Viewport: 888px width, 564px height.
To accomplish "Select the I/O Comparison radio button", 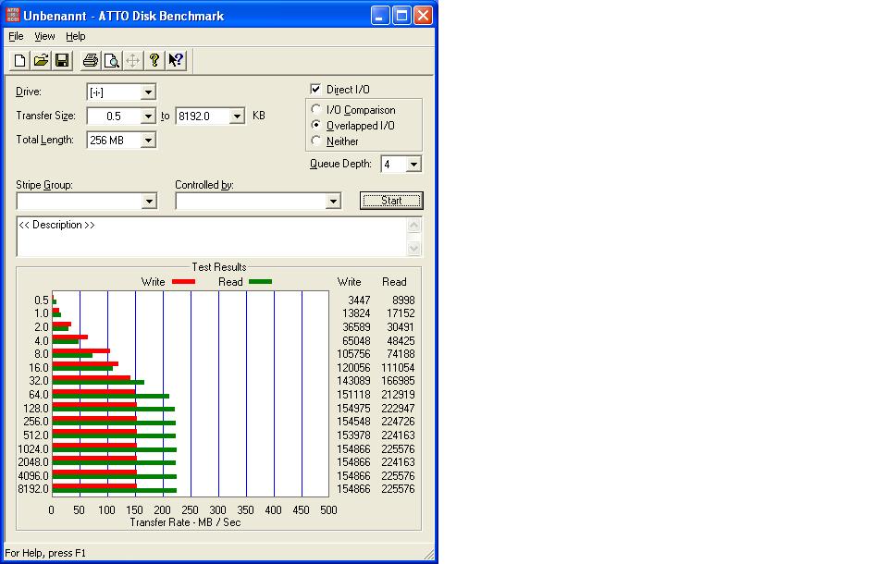I will [x=316, y=109].
